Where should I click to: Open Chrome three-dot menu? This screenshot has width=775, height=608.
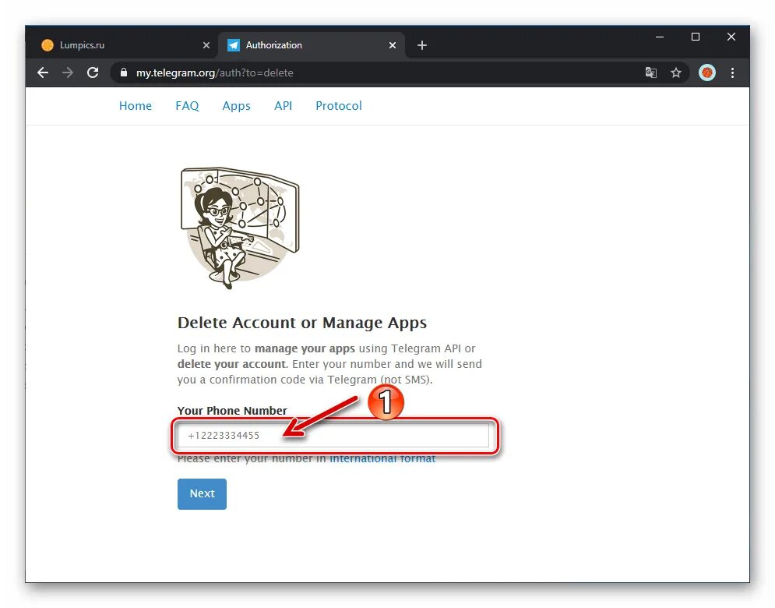click(x=732, y=72)
